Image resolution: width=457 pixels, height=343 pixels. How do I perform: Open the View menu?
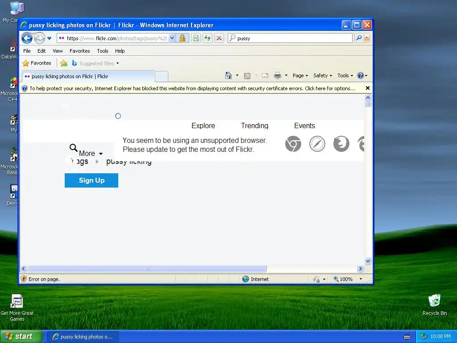point(58,51)
